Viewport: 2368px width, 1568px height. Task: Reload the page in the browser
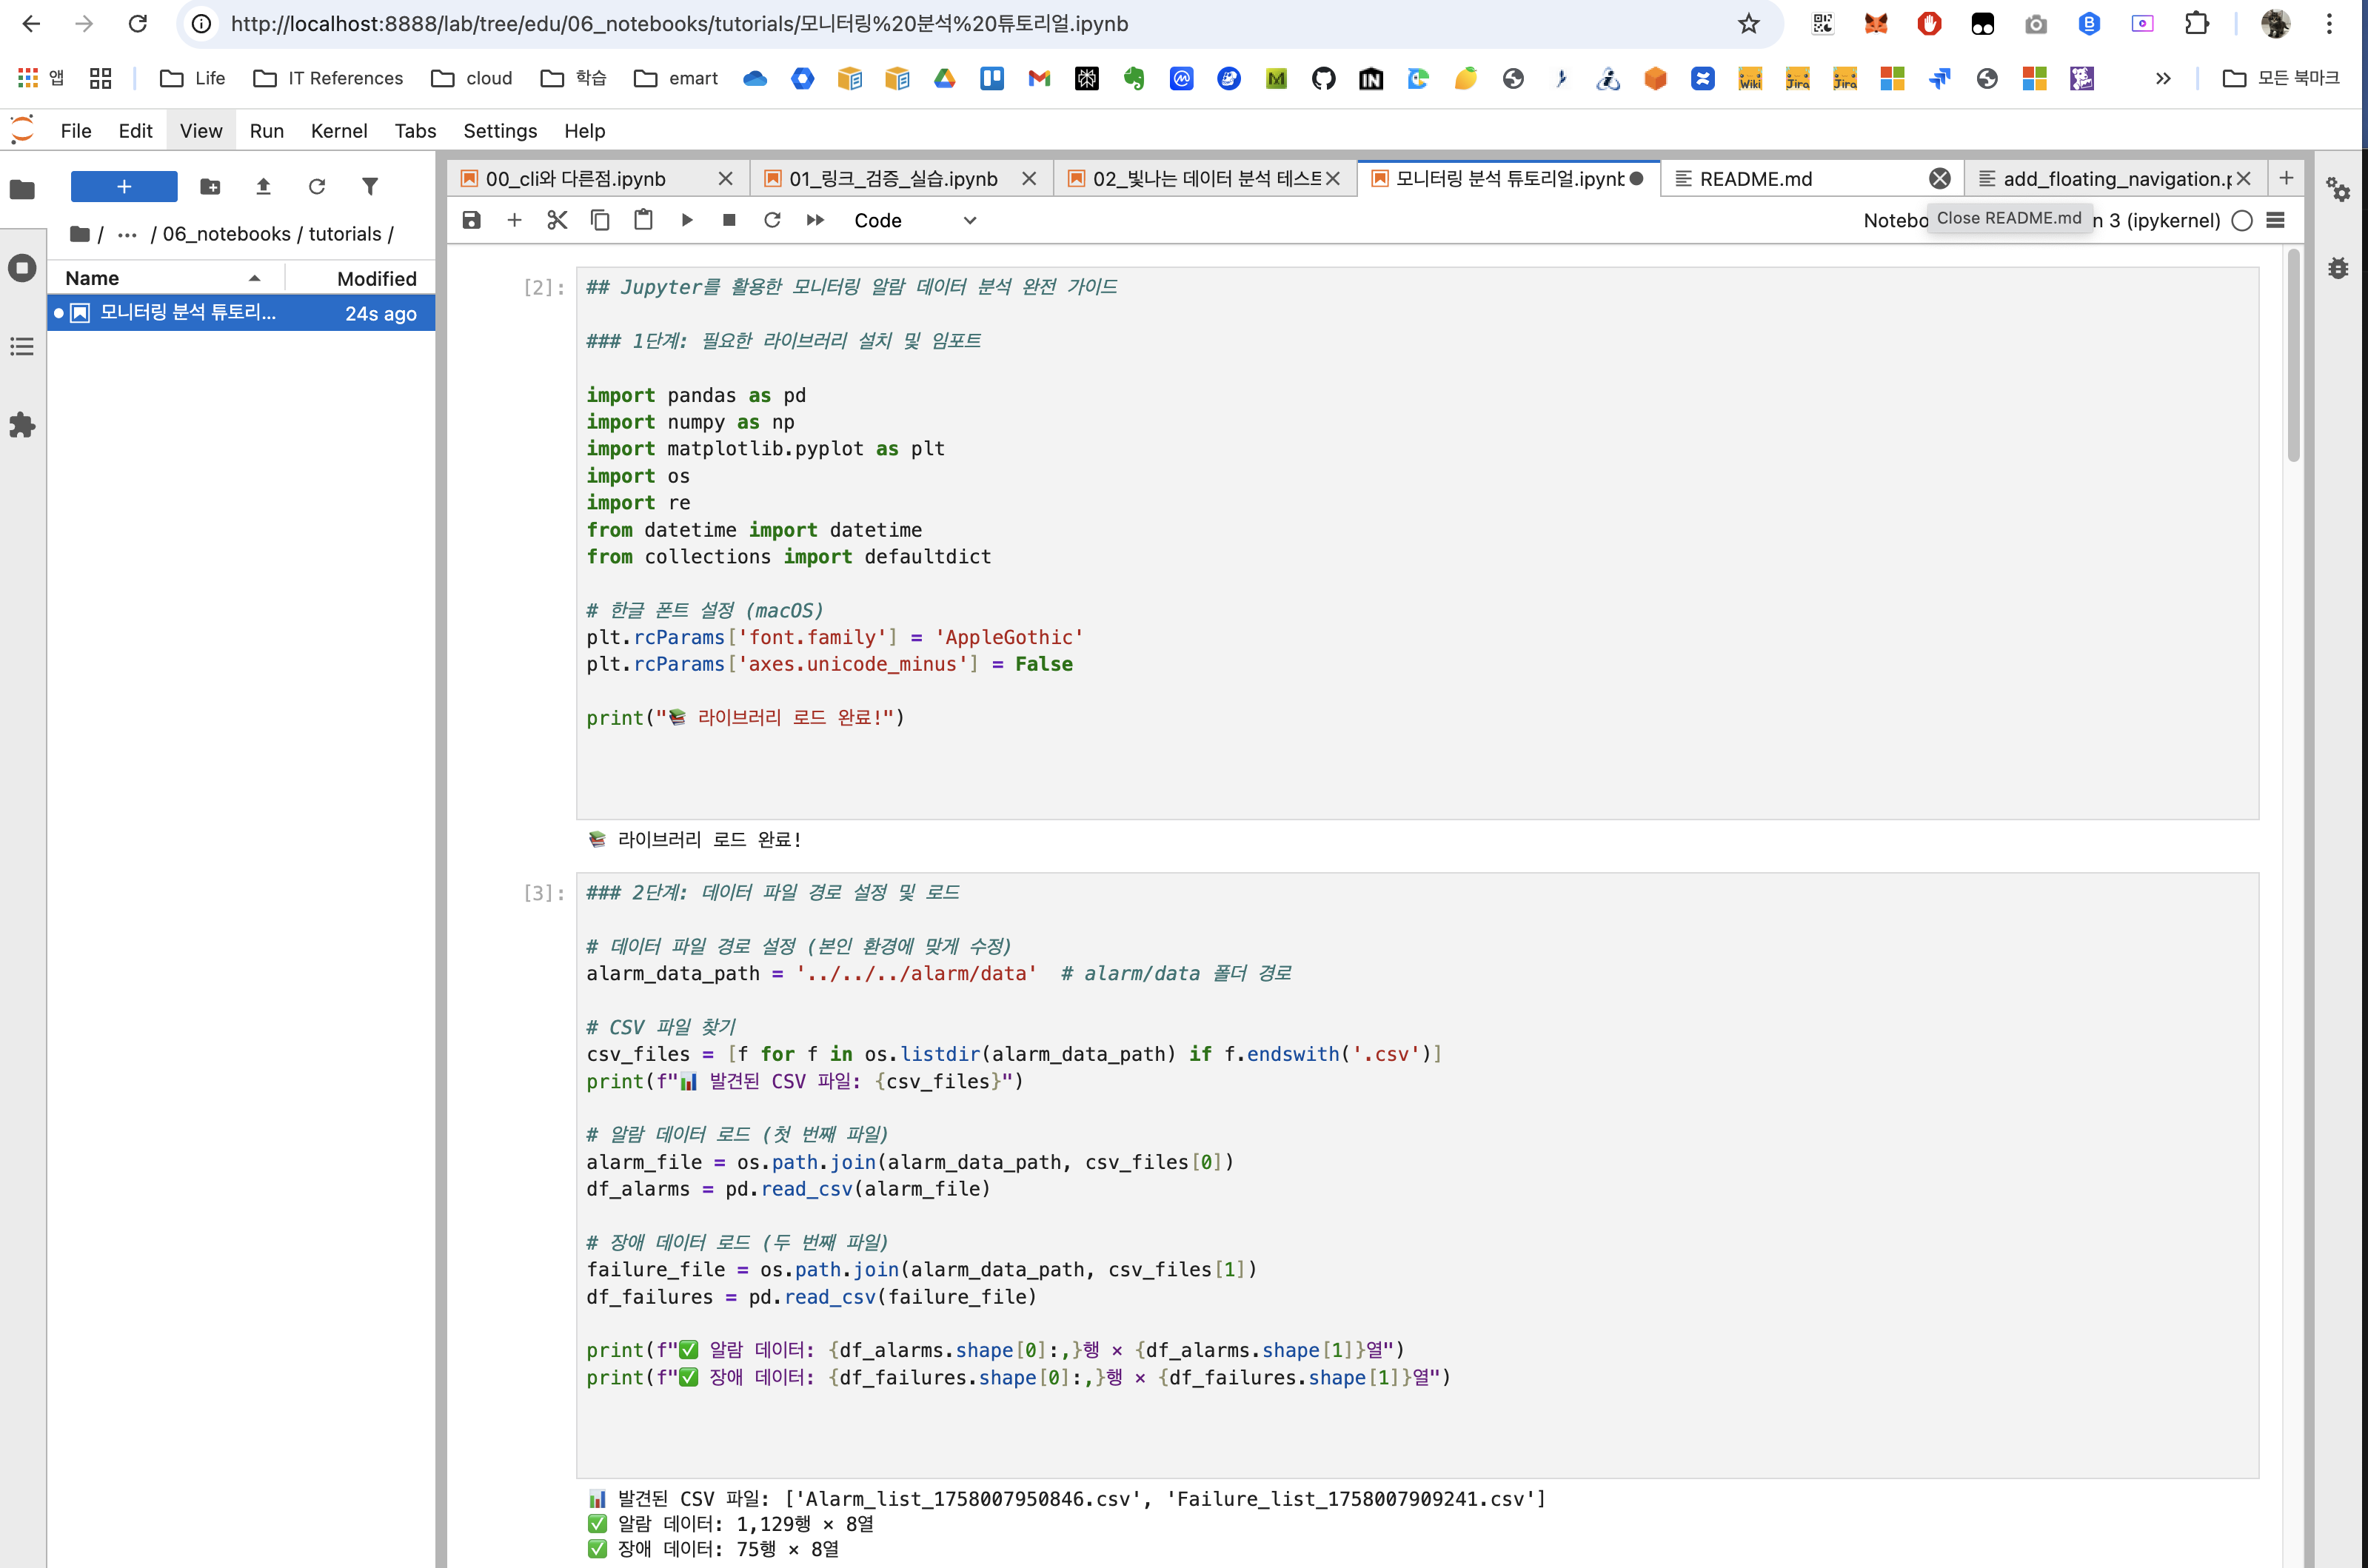(138, 24)
